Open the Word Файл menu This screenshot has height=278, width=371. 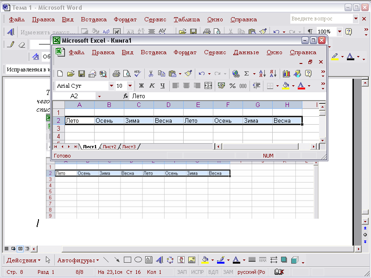click(17, 19)
